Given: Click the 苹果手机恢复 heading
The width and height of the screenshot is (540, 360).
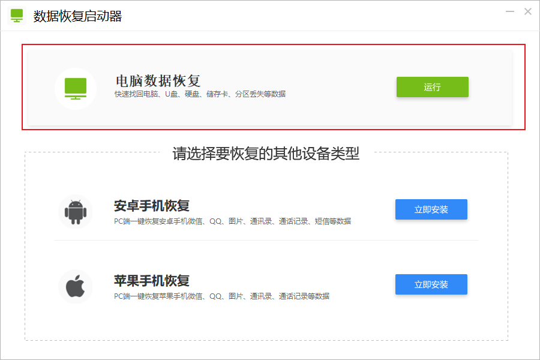Looking at the screenshot, I should [152, 281].
